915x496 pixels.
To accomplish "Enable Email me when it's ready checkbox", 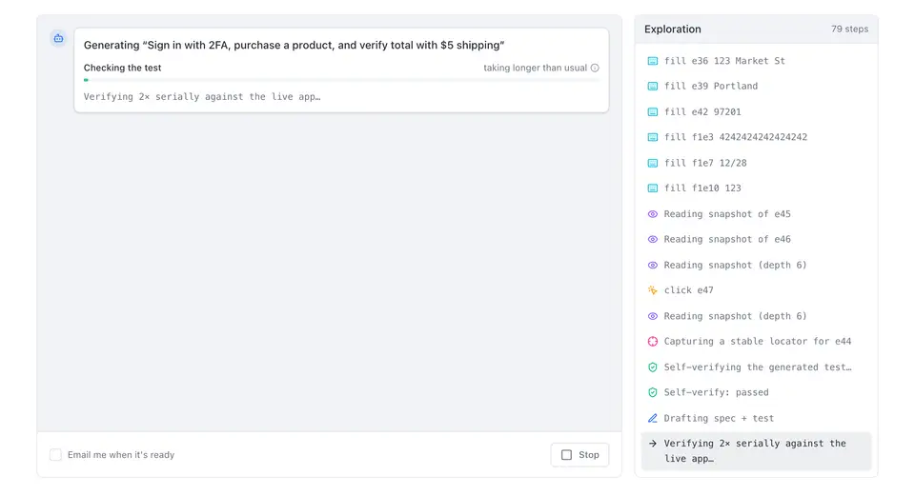I will coord(55,455).
